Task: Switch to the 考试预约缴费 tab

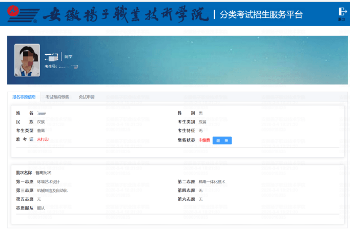Action: click(x=57, y=97)
